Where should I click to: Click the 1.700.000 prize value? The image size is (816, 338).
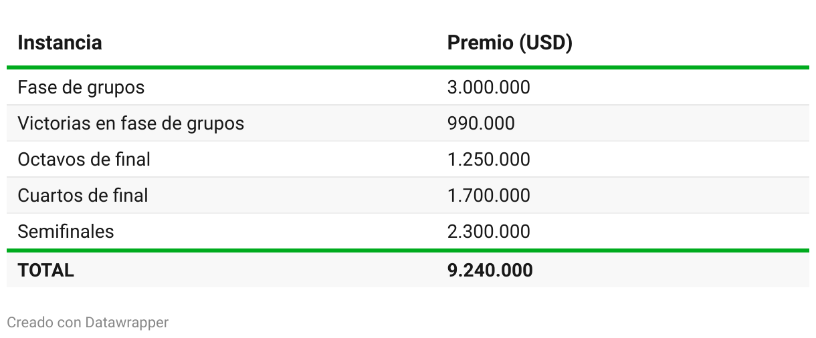(488, 196)
